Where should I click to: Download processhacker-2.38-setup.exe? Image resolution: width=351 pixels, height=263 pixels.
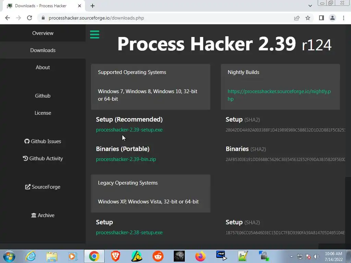(x=129, y=233)
